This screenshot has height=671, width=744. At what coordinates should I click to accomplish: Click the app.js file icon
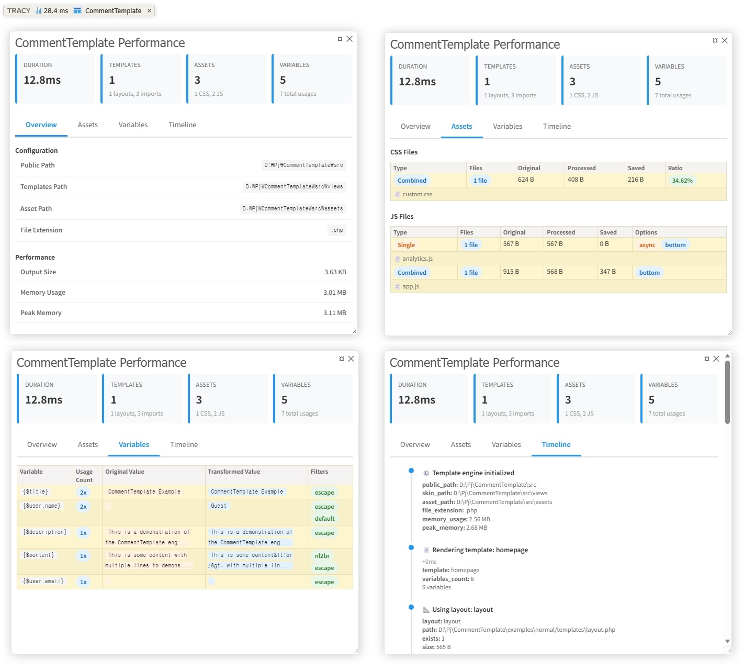pos(398,287)
